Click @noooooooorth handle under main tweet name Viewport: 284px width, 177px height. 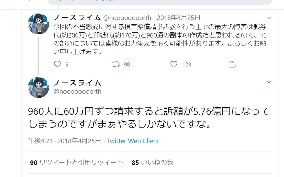click(x=77, y=91)
